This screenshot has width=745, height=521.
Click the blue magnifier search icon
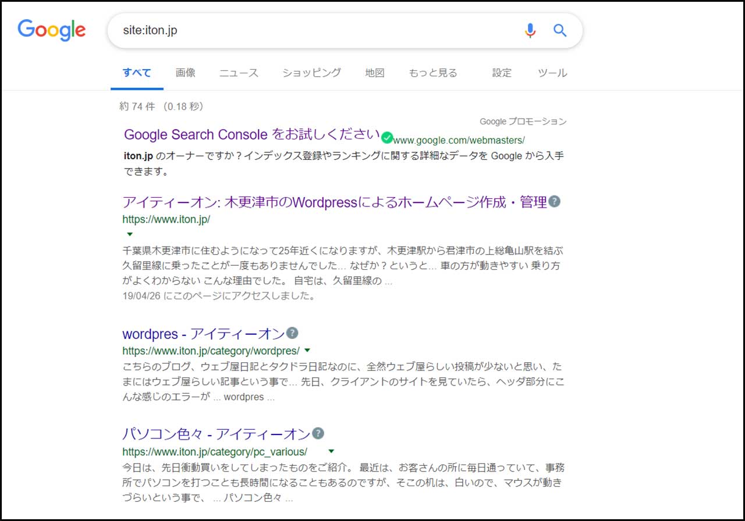[560, 30]
